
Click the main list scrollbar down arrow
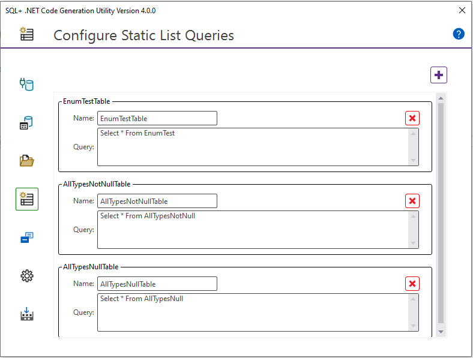pyautogui.click(x=441, y=332)
